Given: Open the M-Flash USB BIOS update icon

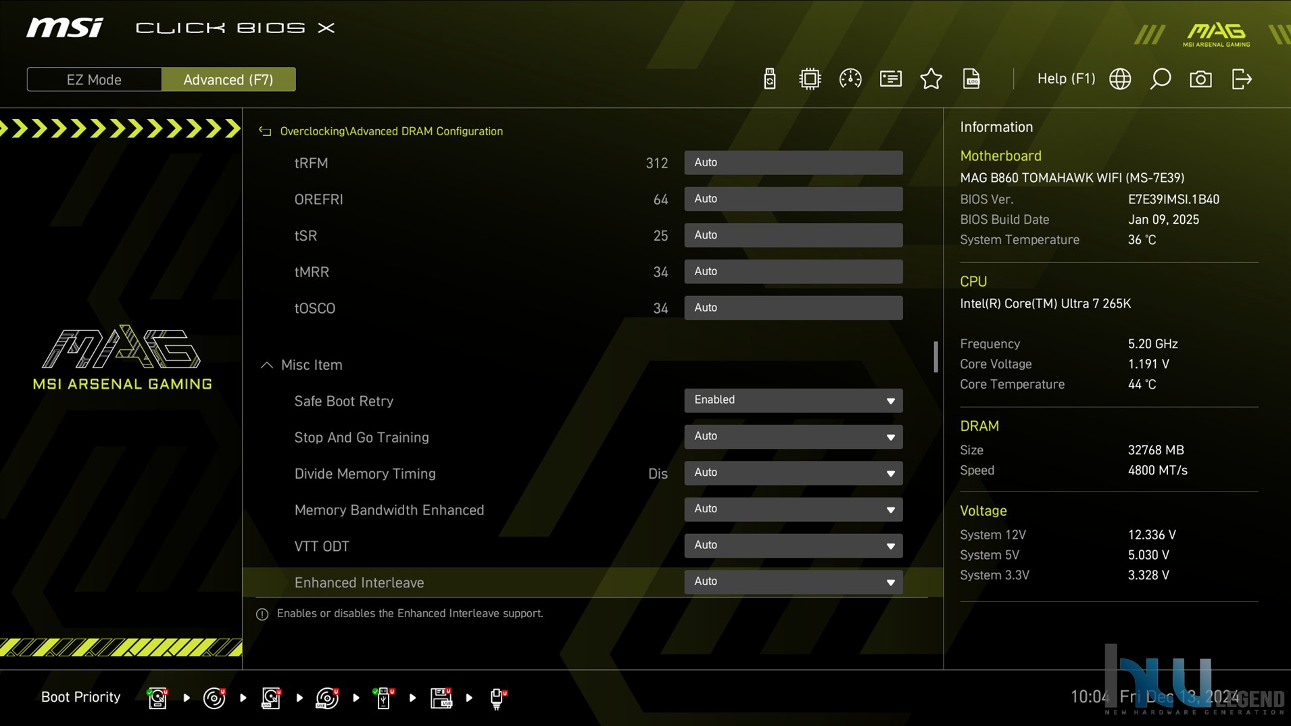Looking at the screenshot, I should pos(769,79).
